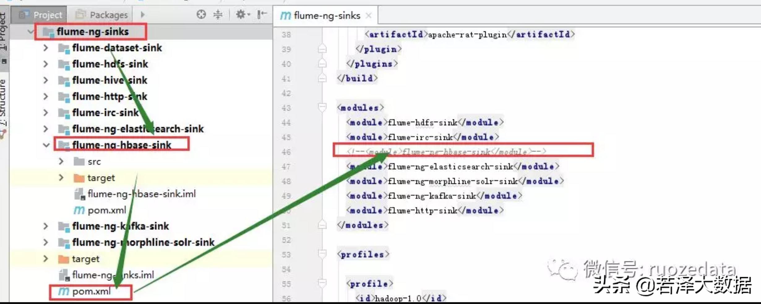
Task: Expand the src folder
Action: [61, 161]
